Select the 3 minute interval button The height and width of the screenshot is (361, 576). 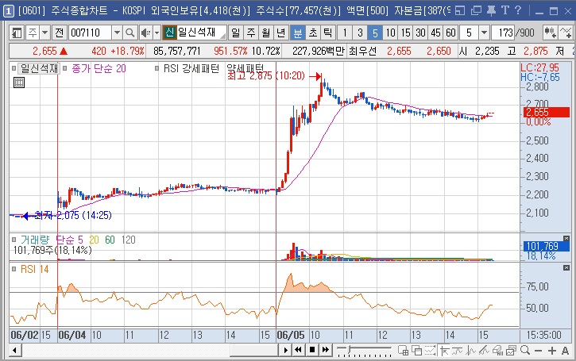click(x=360, y=33)
